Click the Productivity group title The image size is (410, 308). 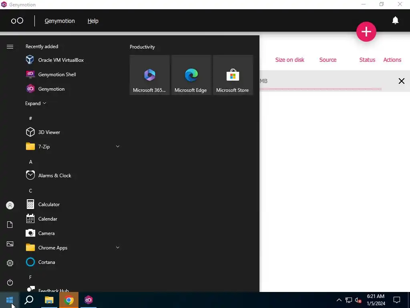142,47
